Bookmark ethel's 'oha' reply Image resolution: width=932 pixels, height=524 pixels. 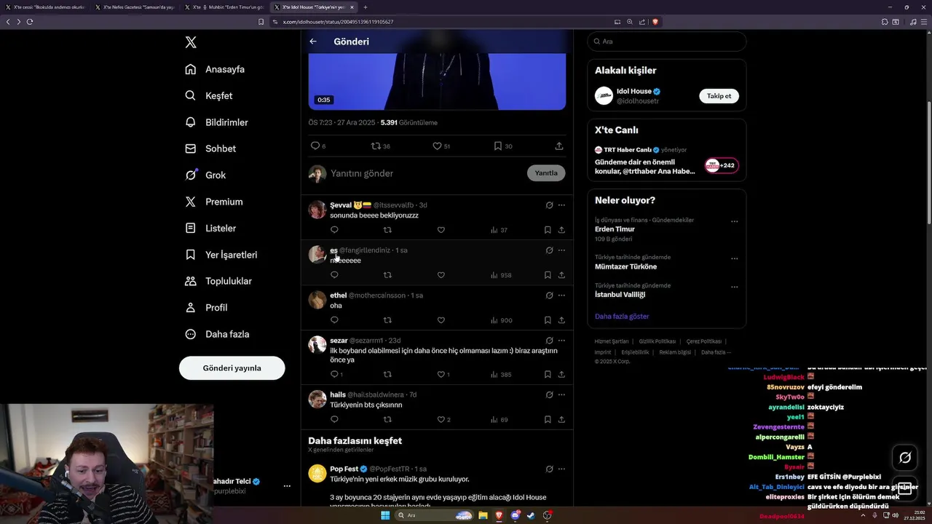548,320
